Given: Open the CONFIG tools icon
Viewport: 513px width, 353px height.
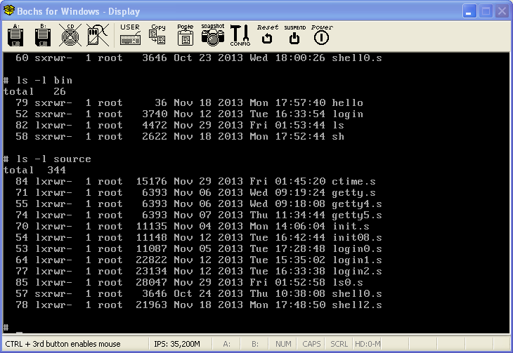Looking at the screenshot, I should pos(240,34).
